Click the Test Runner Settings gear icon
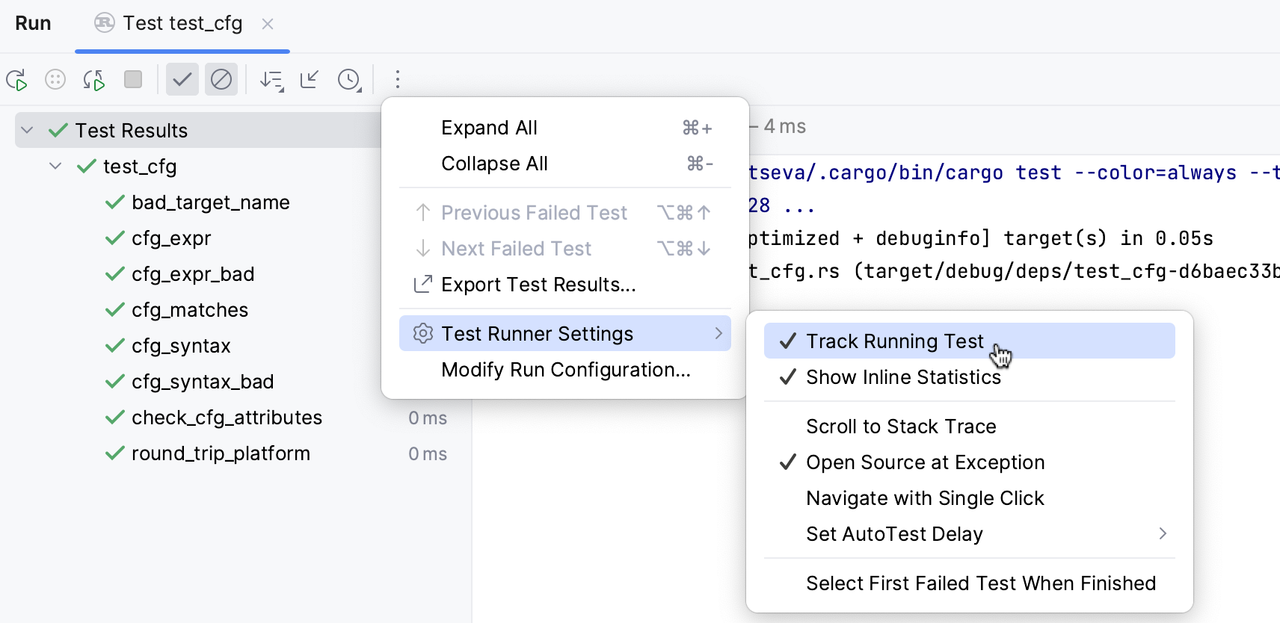The height and width of the screenshot is (623, 1280). tap(422, 333)
